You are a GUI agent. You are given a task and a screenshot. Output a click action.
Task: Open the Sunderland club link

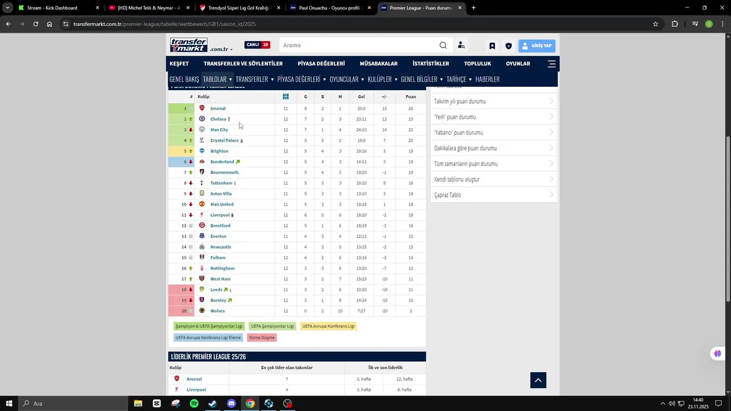222,162
